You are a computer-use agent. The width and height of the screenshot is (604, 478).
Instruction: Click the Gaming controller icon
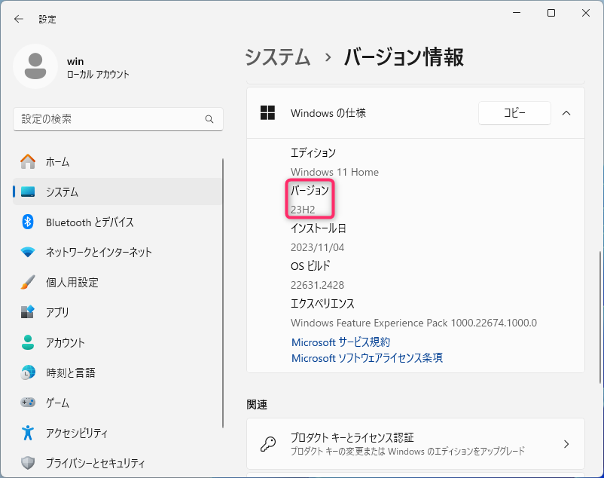(28, 403)
